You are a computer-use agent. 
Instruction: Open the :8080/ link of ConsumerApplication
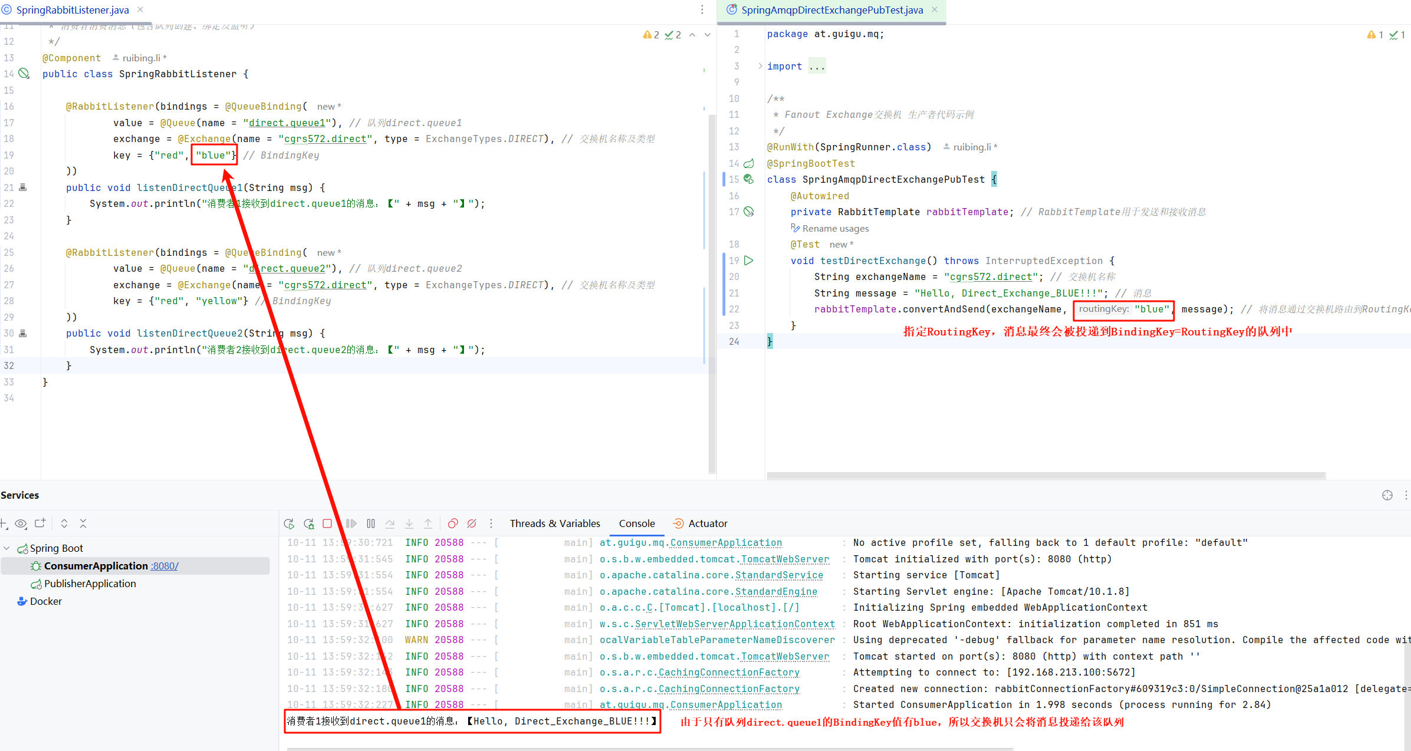[165, 566]
